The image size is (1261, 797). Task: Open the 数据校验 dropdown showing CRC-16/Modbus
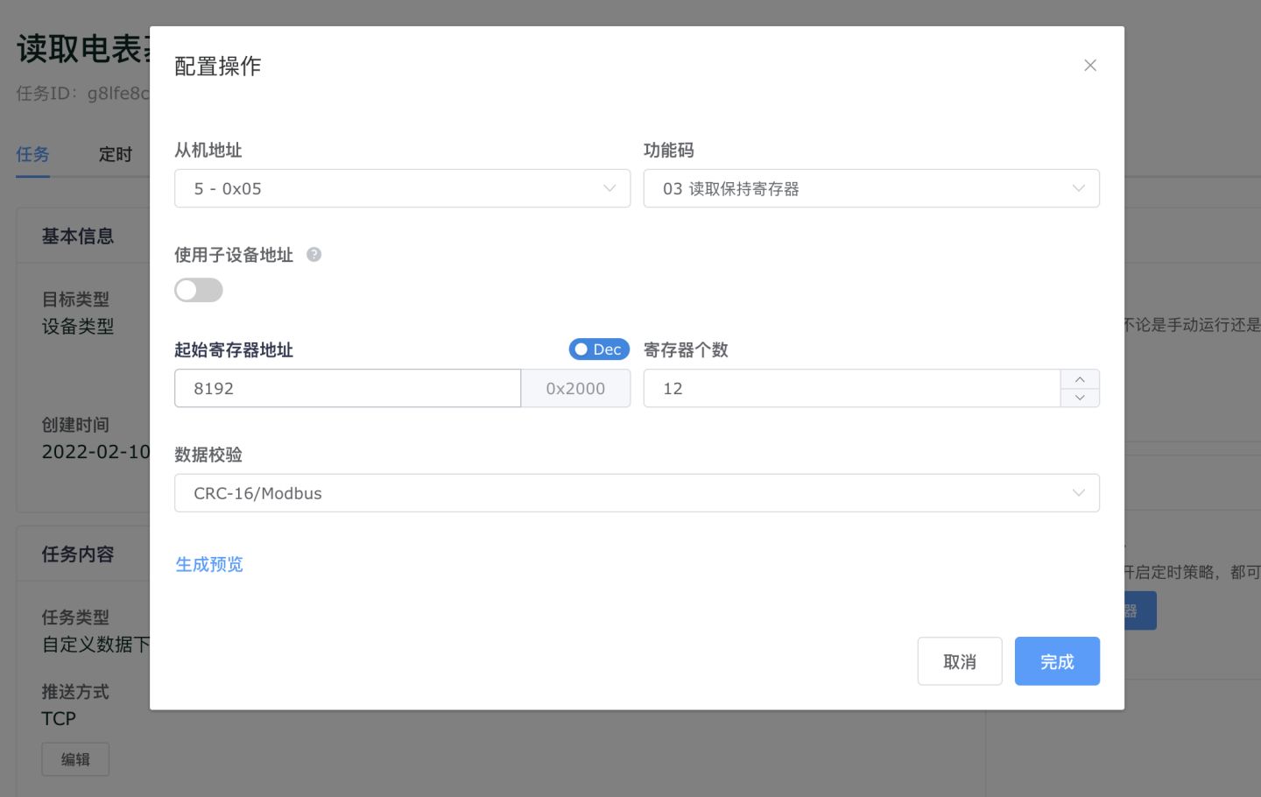coord(637,493)
